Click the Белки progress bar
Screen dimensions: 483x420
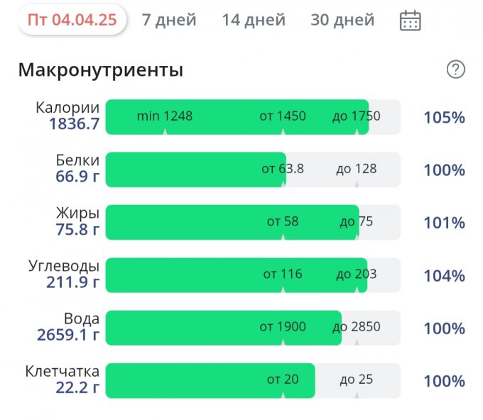[253, 170]
